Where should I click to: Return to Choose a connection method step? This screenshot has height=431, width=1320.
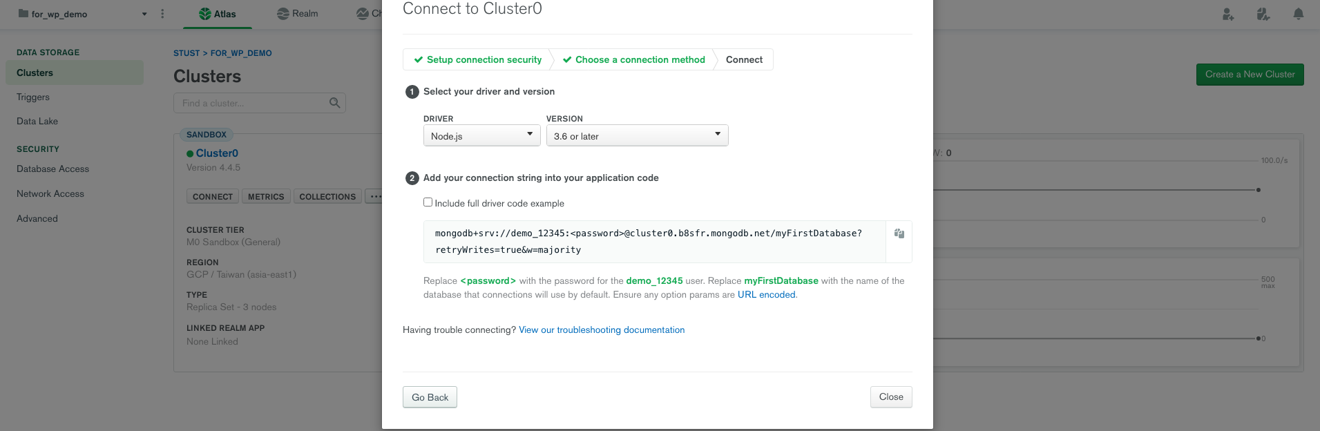point(634,60)
